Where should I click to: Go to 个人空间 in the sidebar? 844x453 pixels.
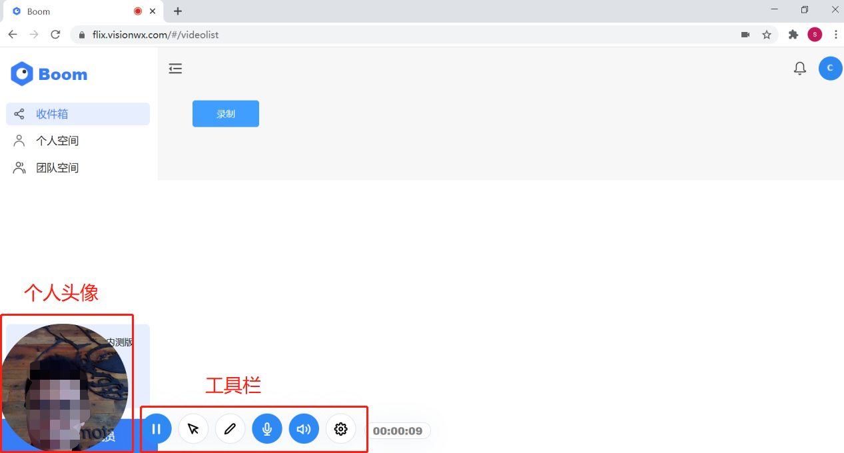click(78, 141)
